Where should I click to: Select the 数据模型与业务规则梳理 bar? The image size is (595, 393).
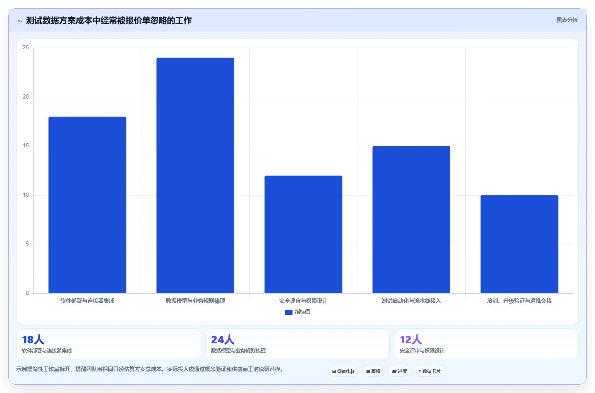195,176
